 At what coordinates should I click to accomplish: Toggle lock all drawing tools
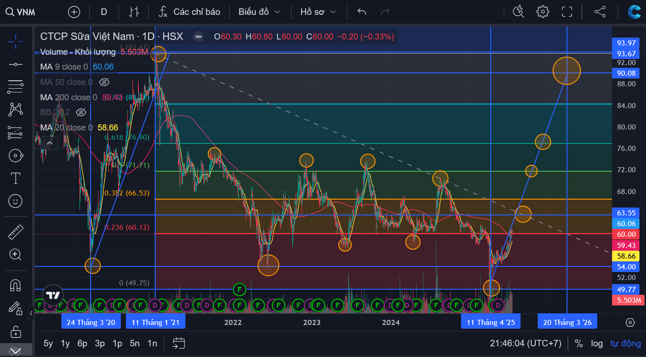point(15,331)
